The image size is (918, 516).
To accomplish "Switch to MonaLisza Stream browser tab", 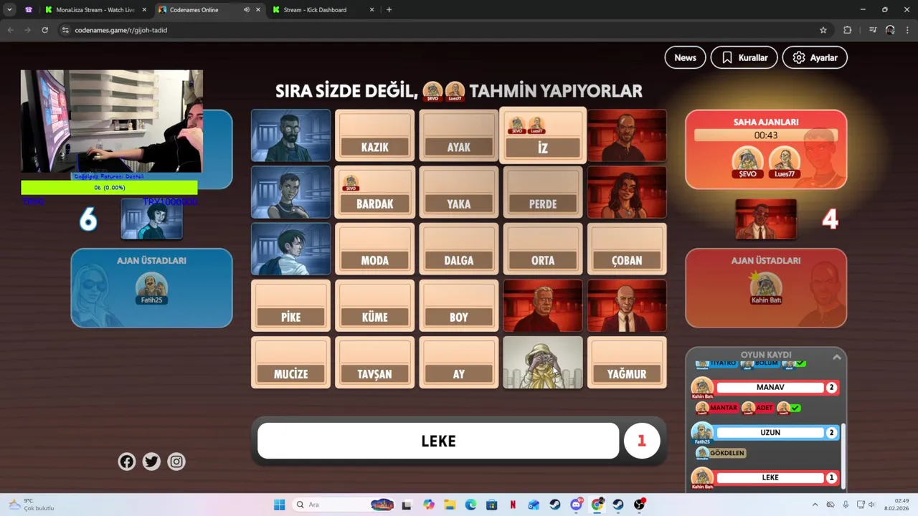I will click(x=95, y=10).
